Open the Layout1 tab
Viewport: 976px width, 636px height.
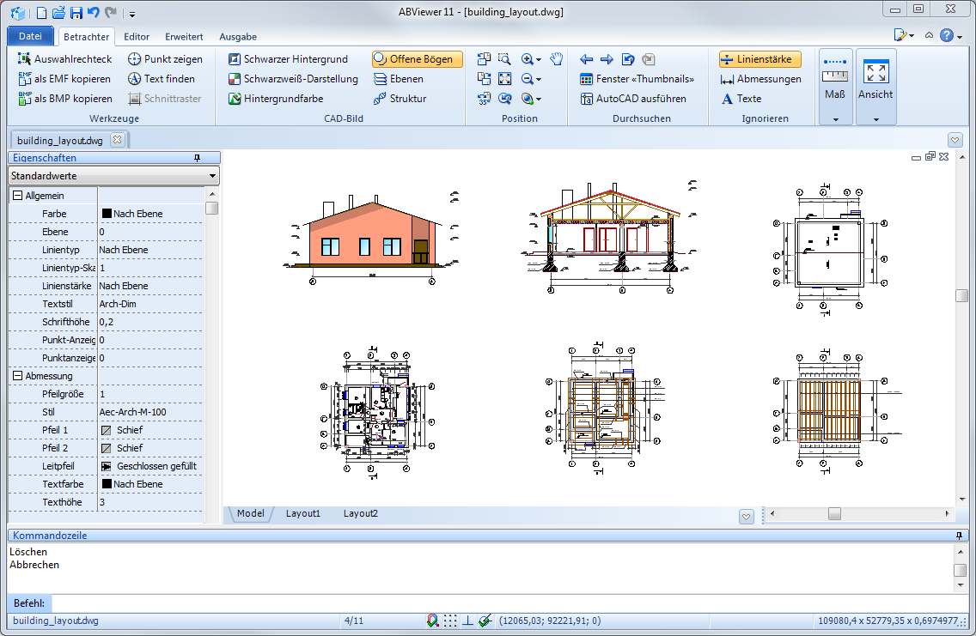click(x=302, y=513)
